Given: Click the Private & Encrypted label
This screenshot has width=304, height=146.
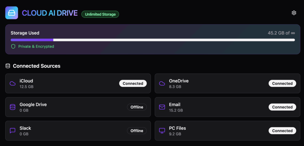Looking at the screenshot, I should click(x=36, y=46).
